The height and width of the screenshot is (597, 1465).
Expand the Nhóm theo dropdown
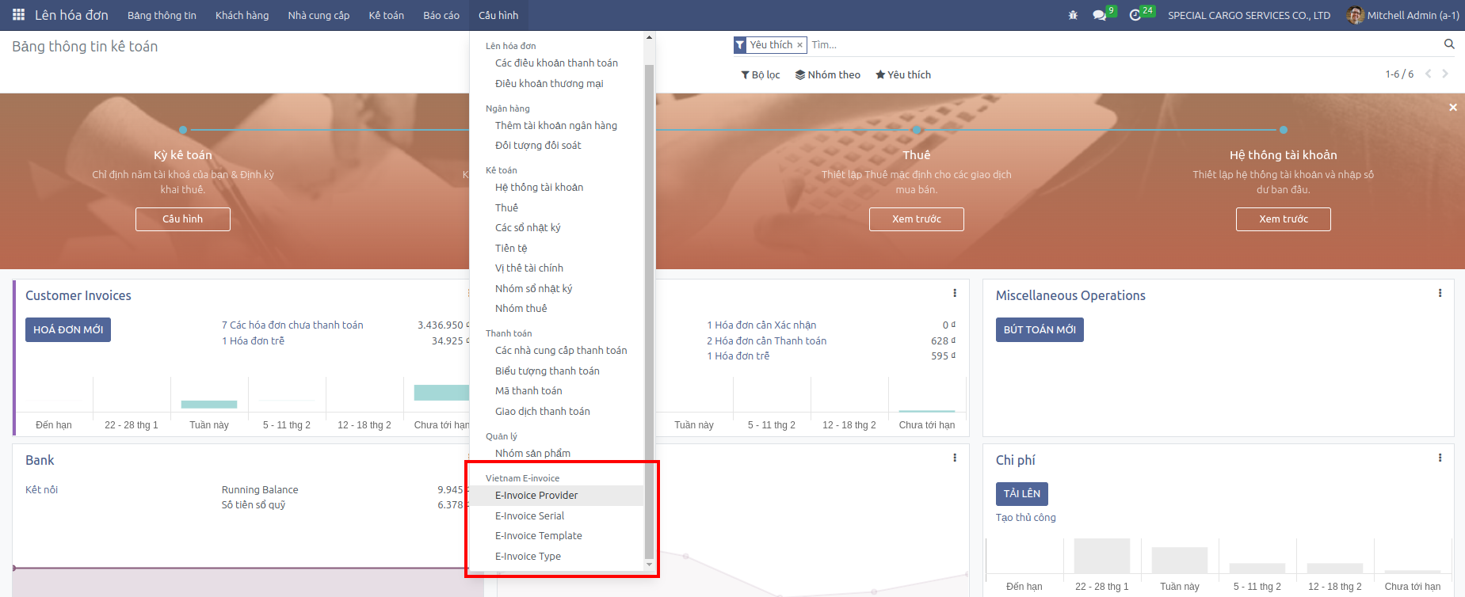click(x=828, y=74)
